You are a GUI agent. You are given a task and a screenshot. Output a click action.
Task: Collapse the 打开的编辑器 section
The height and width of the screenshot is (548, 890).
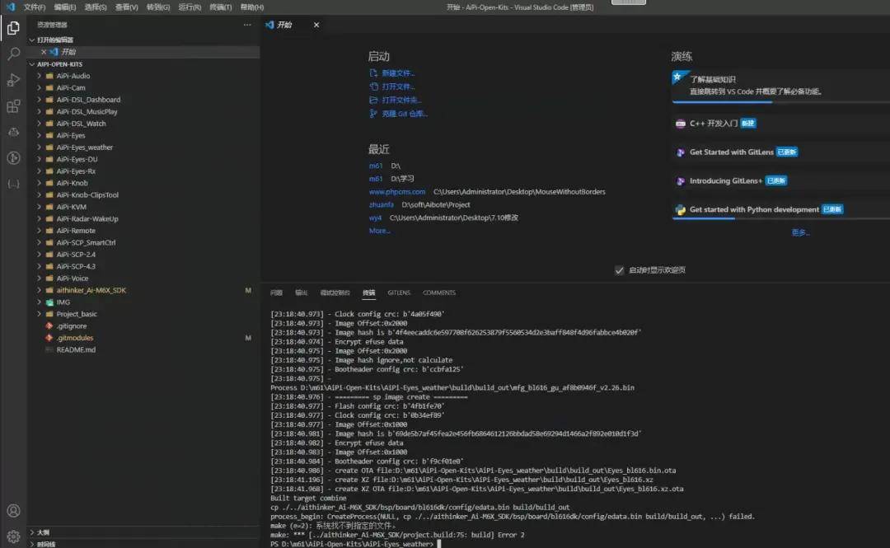[x=32, y=40]
